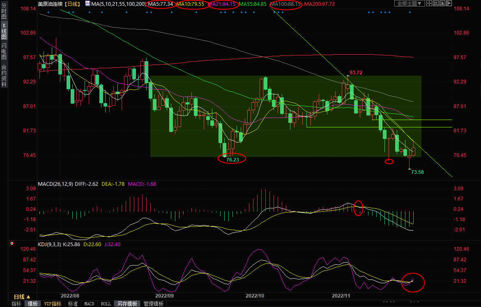Open the 合约资料 sidebar tab
Image resolution: width=481 pixels, height=307 pixels.
point(4,76)
